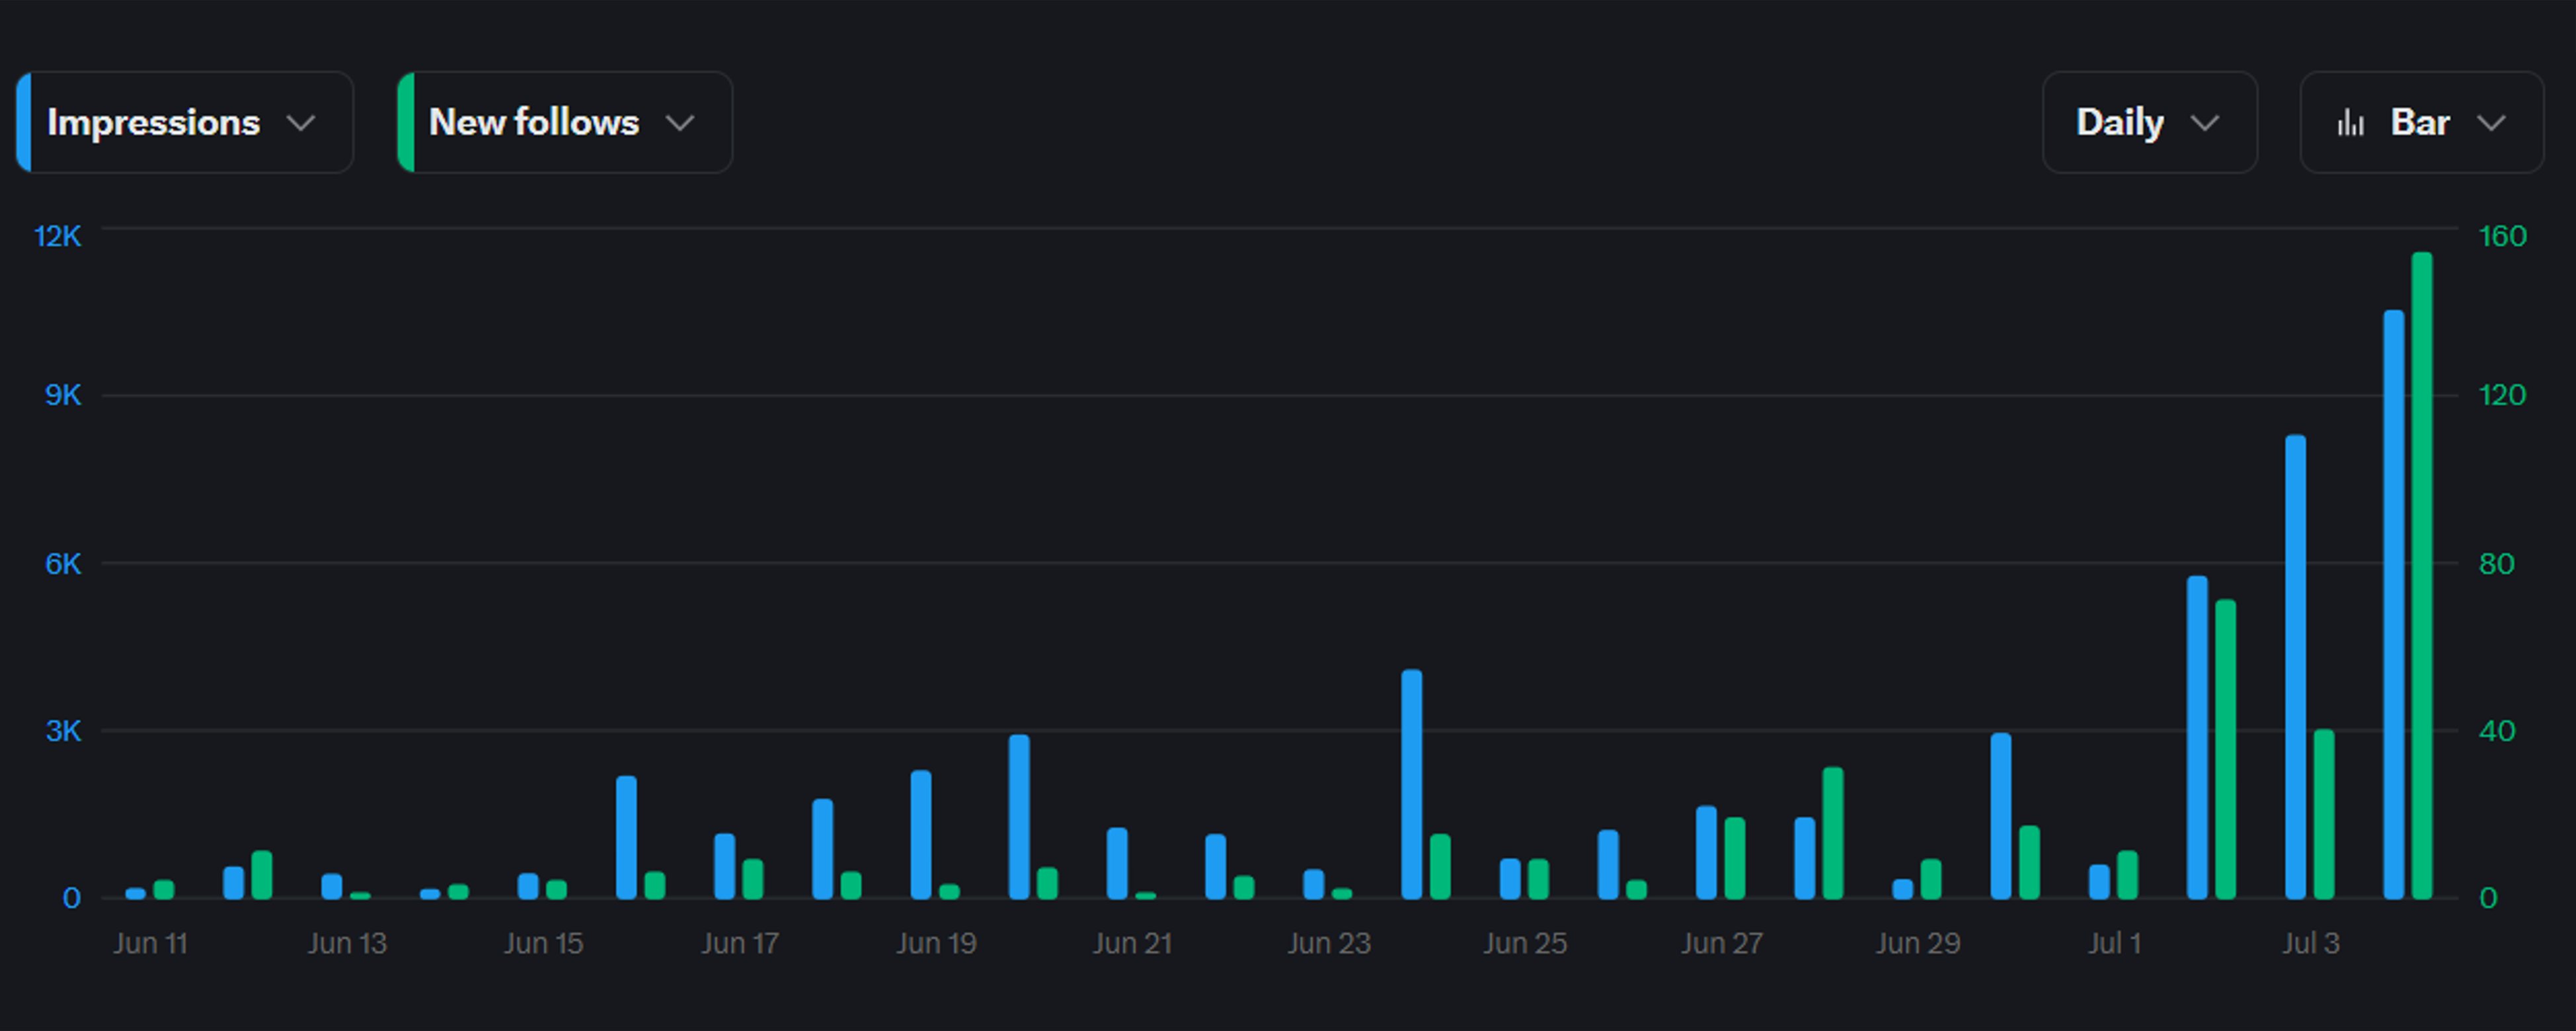Image resolution: width=2576 pixels, height=1031 pixels.
Task: Expand the Daily time-range dropdown
Action: tap(2206, 122)
